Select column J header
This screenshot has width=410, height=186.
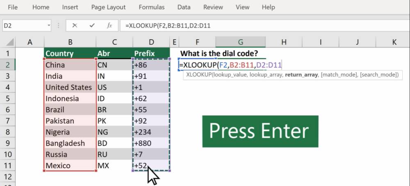[x=358, y=42]
